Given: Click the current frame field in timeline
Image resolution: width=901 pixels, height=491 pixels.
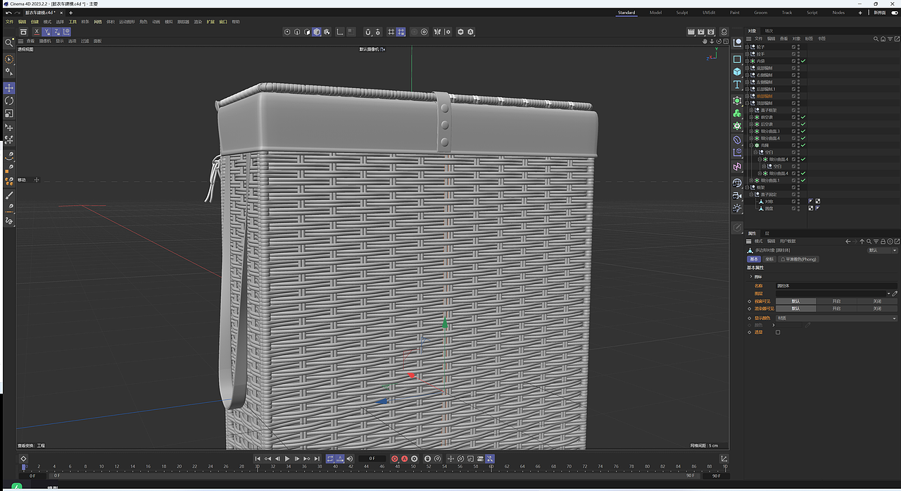Looking at the screenshot, I should coord(372,459).
